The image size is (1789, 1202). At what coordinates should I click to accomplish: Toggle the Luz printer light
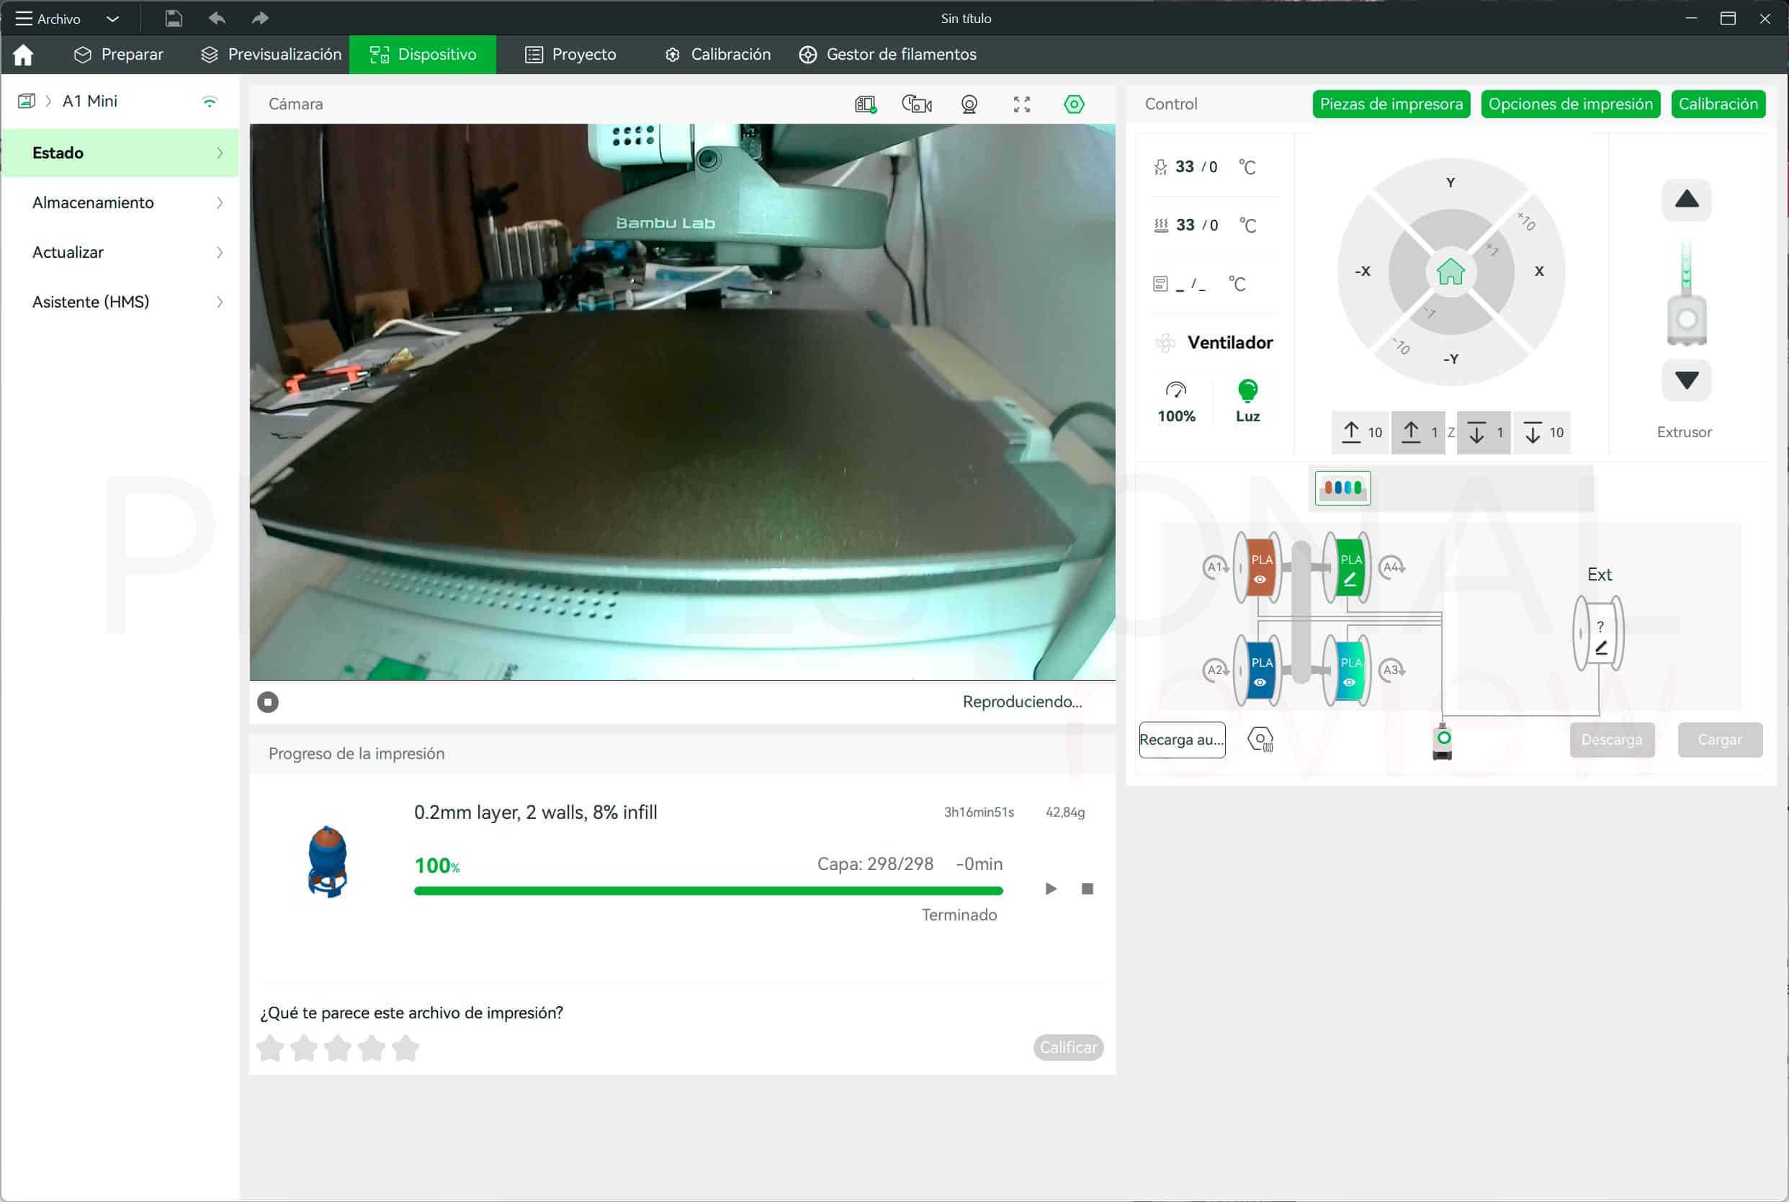tap(1247, 403)
